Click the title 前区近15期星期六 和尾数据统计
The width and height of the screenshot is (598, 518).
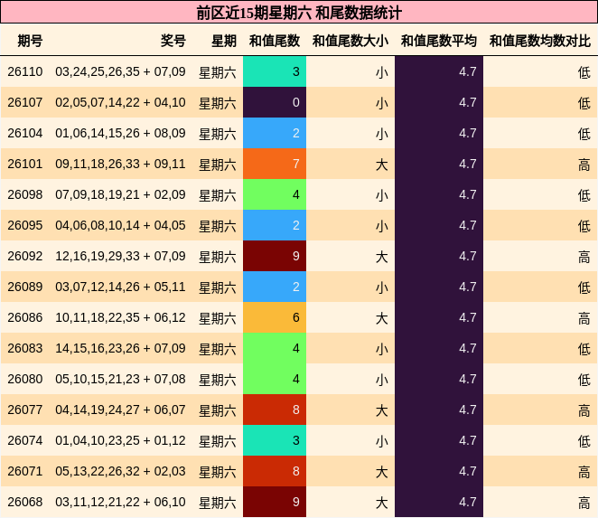[299, 13]
